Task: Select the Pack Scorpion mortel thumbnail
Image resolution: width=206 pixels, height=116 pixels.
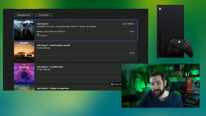Action: click(x=24, y=52)
